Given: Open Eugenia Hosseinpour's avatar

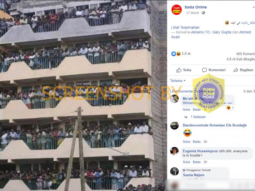Looking at the screenshot, I should click(175, 151).
